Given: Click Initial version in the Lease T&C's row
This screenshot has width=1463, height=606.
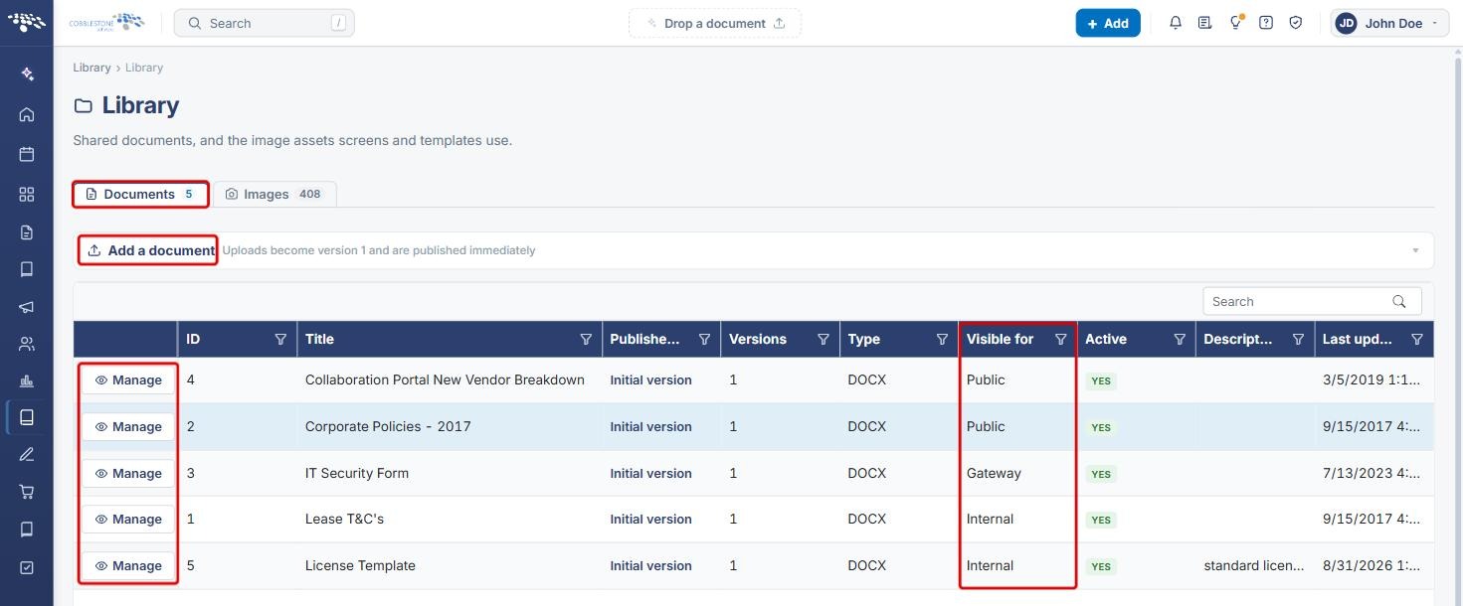Looking at the screenshot, I should click(x=650, y=520).
